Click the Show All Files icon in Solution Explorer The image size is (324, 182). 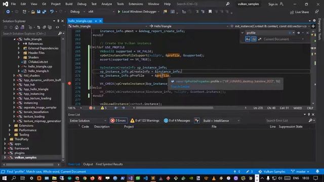click(x=50, y=27)
